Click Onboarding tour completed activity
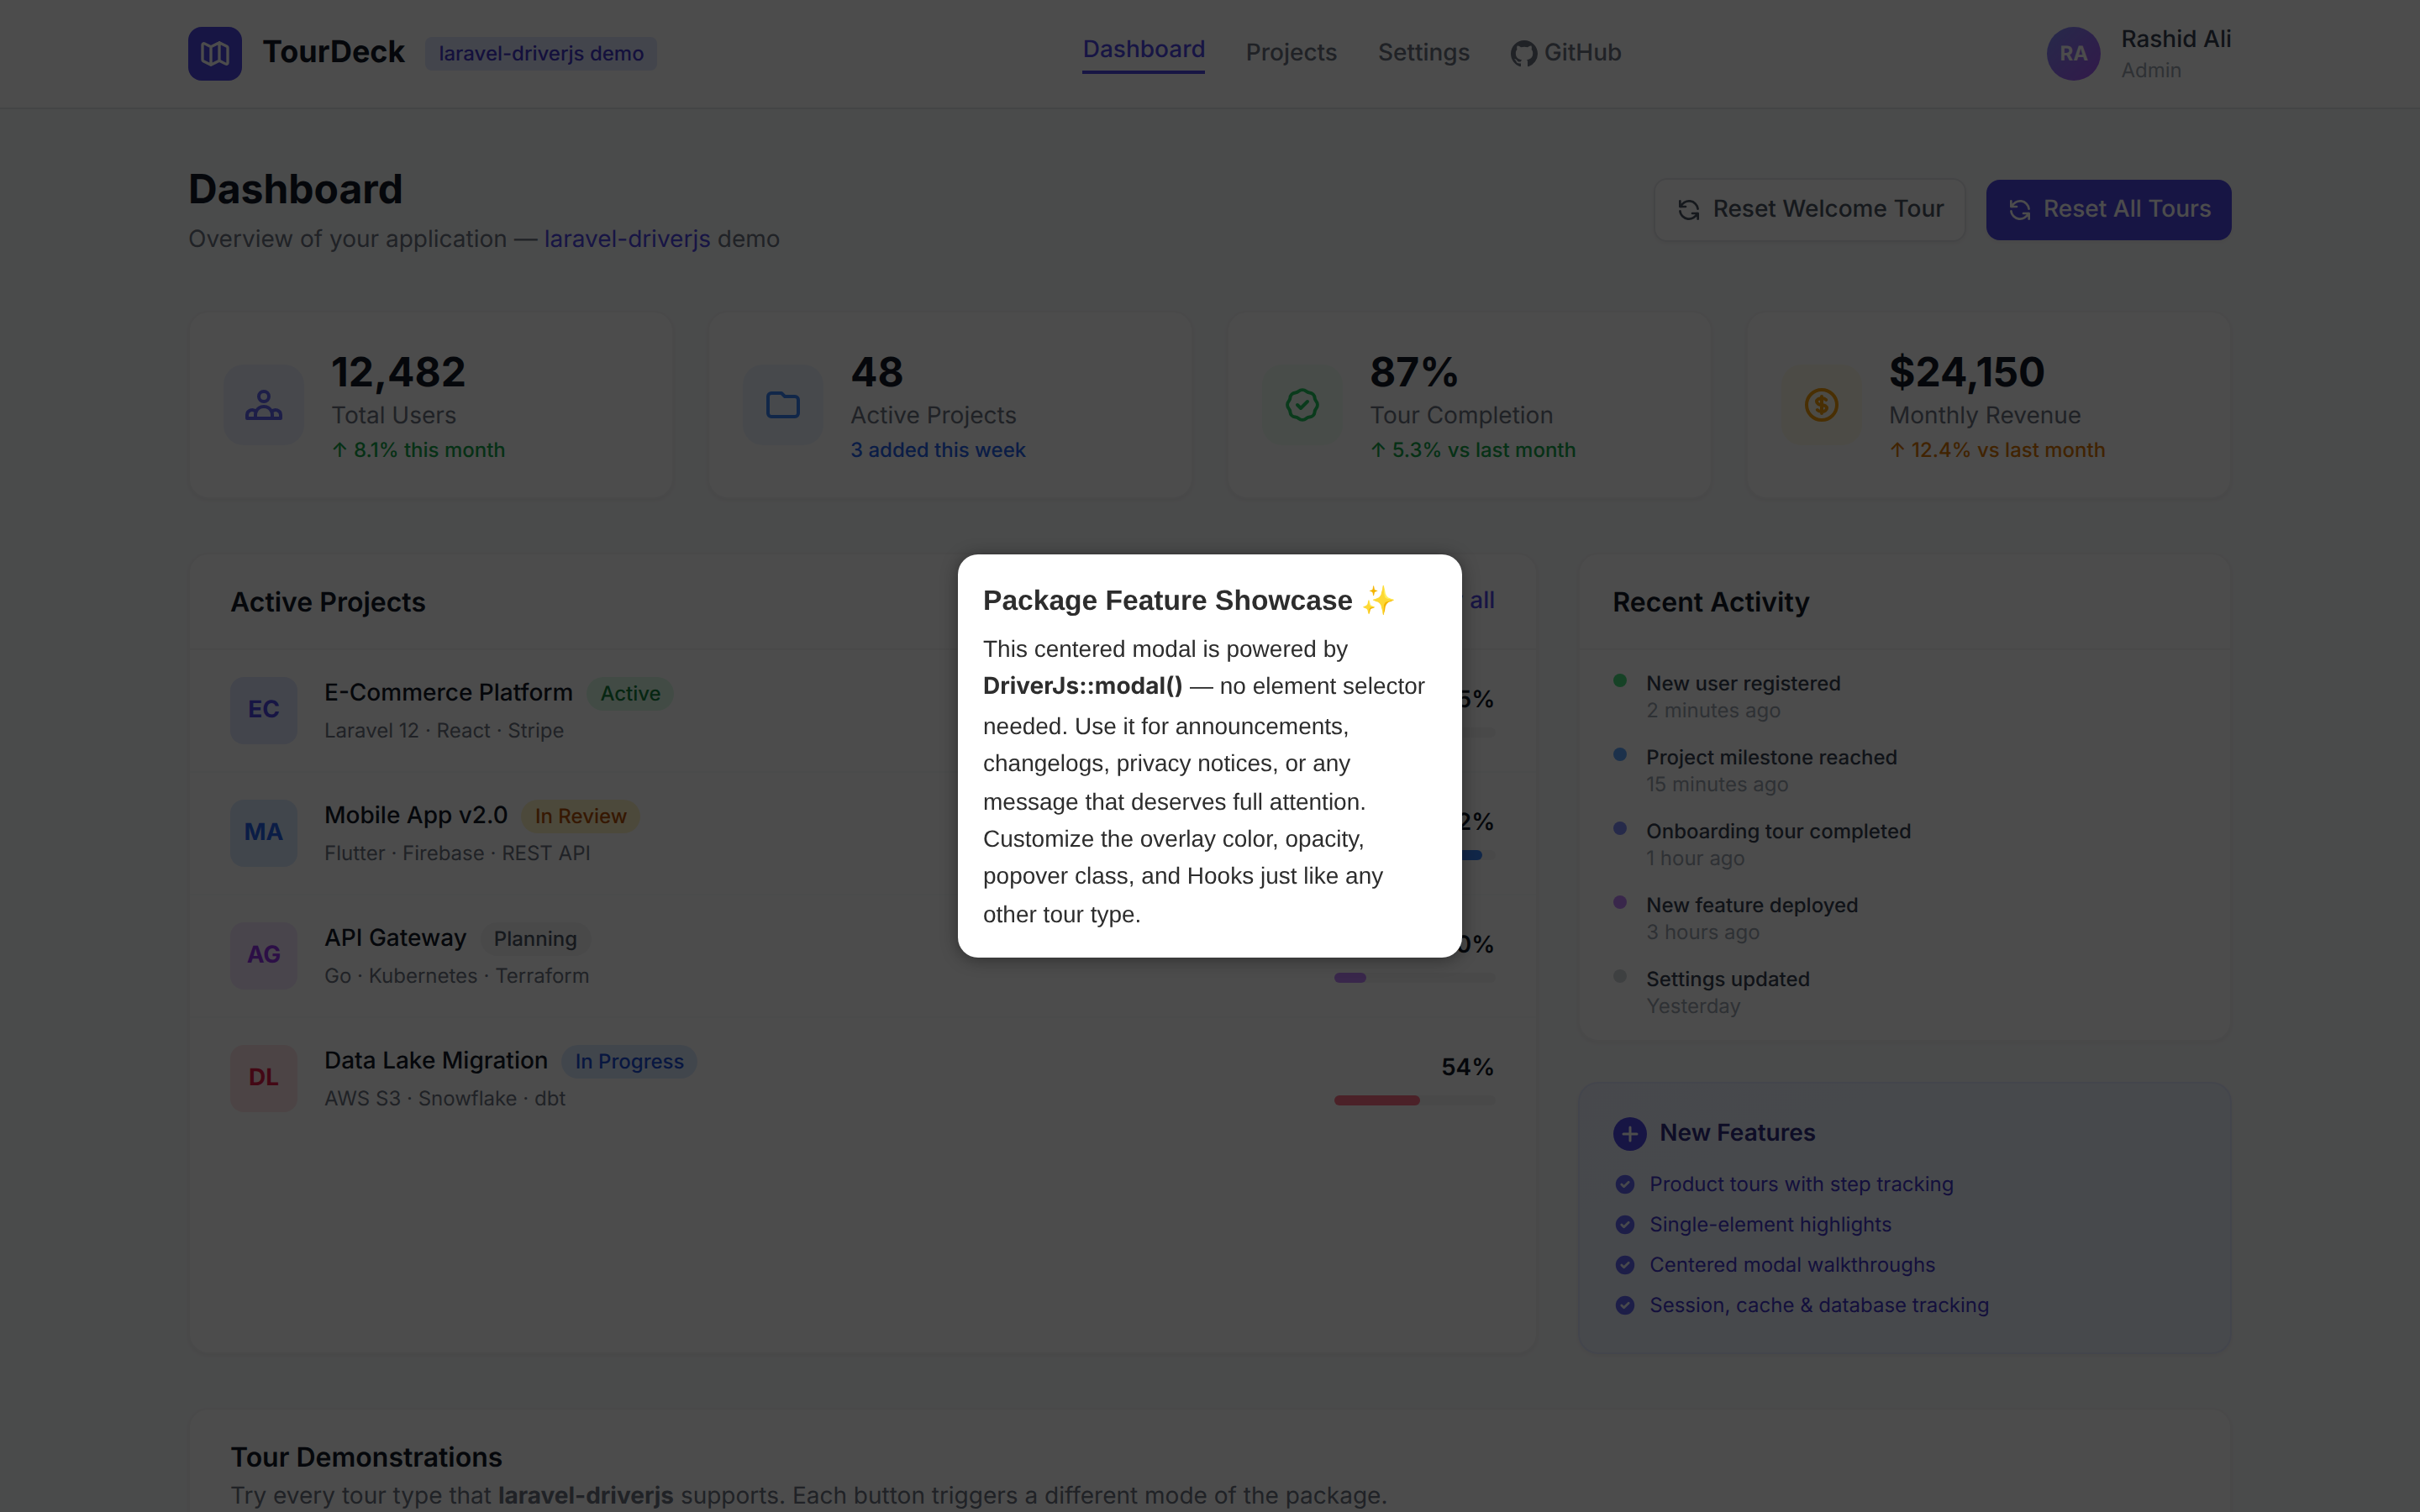The width and height of the screenshot is (2420, 1512). click(x=1778, y=832)
